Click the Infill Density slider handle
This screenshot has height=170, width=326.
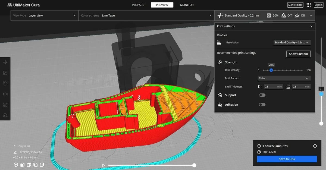(x=271, y=70)
